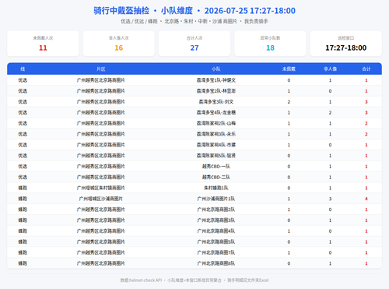Viewport: 389px width, 289px height.
Task: Select team cell 朱村蜂跑1队
Action: tap(216, 188)
